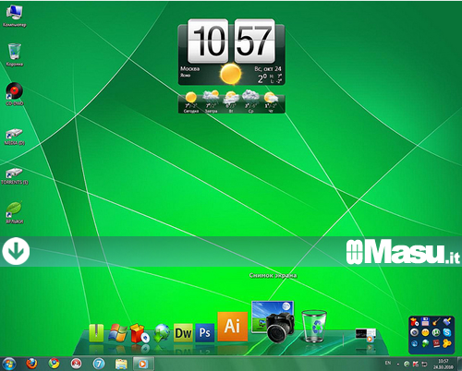The height and width of the screenshot is (371, 462).
Task: Open the globe with green arrow dock icon
Action: click(162, 333)
